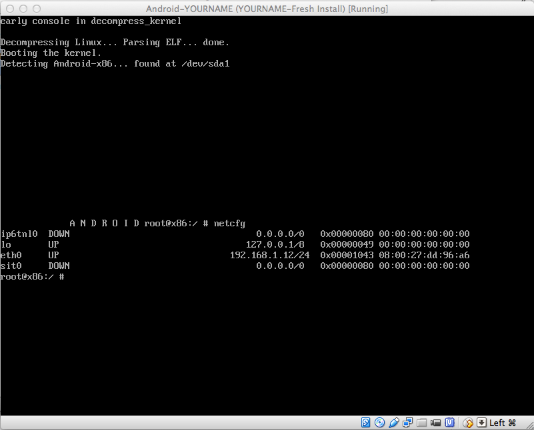Click the shared folders indicator icon
Image resolution: width=534 pixels, height=430 pixels.
[x=421, y=423]
